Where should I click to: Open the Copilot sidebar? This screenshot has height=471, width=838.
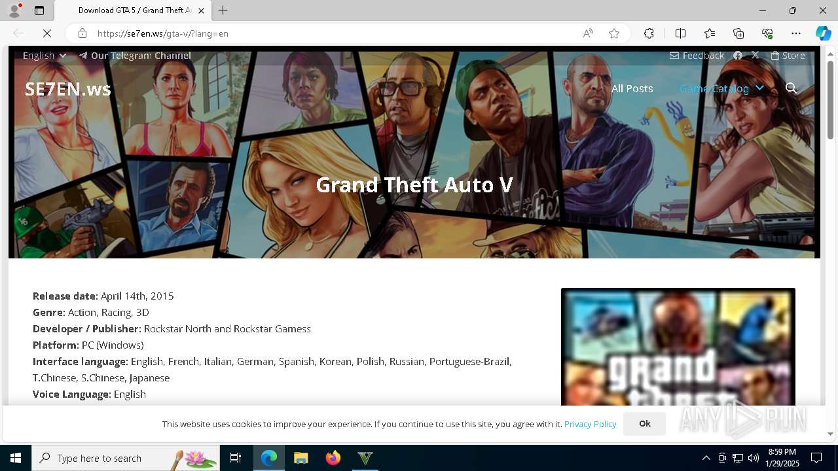tap(823, 33)
